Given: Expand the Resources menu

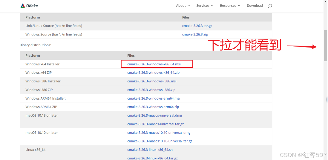Looking at the screenshot, I should 230,6.
